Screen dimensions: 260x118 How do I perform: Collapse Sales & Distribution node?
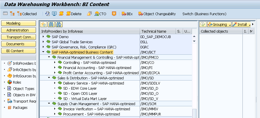click(49, 78)
